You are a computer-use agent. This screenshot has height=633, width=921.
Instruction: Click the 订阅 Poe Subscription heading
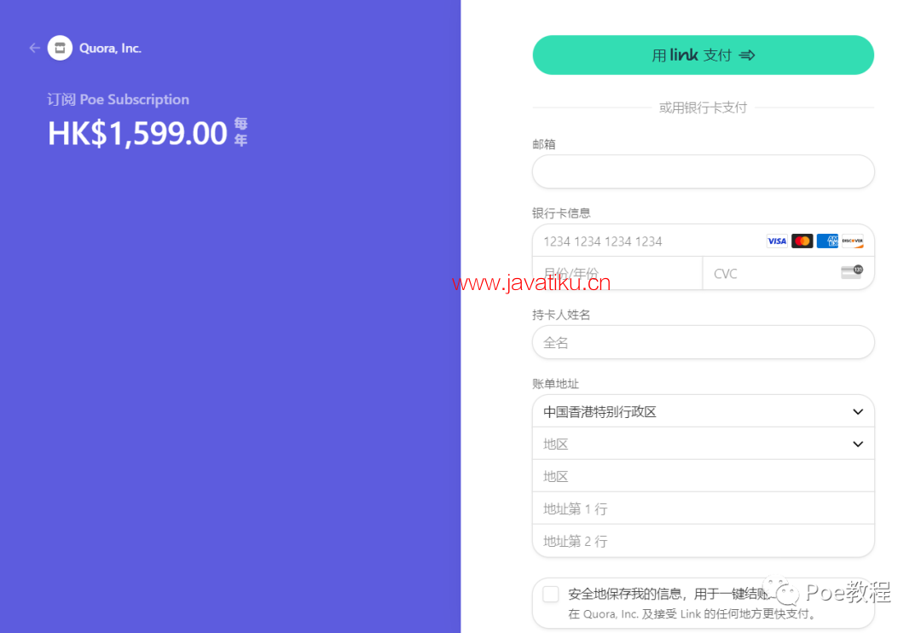coord(118,99)
